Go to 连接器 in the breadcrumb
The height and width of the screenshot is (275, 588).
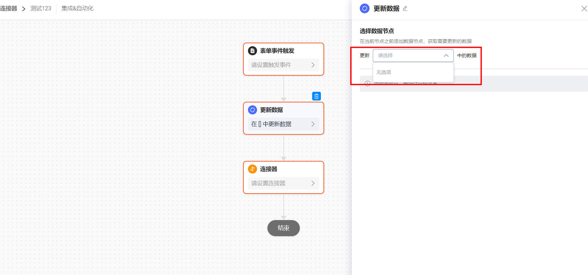click(x=9, y=8)
